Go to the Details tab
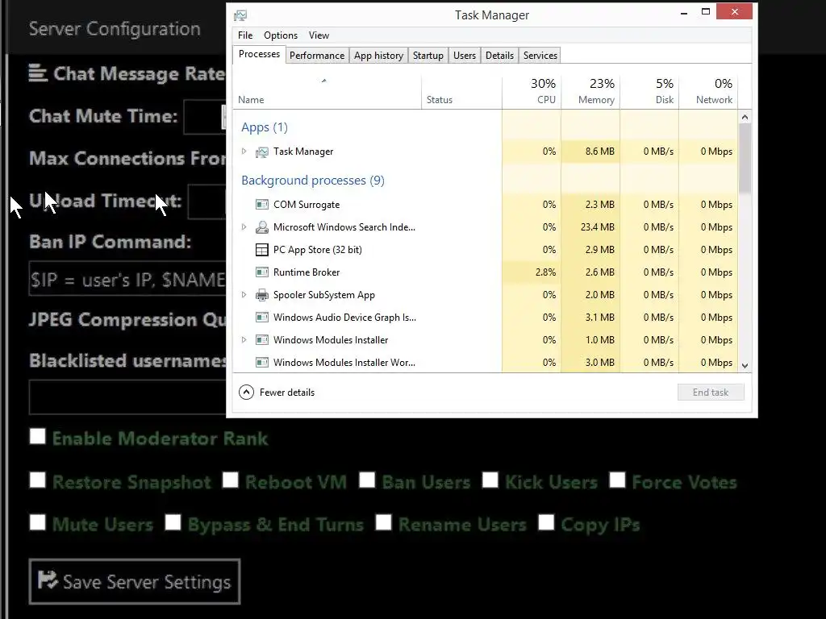 (499, 56)
